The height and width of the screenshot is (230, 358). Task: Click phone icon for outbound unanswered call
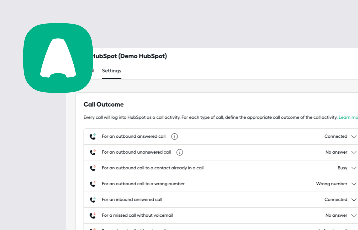pos(93,152)
